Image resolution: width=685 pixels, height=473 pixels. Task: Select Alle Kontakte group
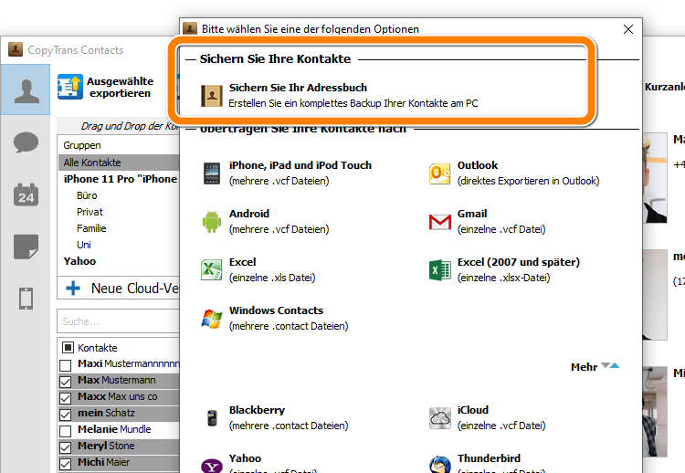119,163
